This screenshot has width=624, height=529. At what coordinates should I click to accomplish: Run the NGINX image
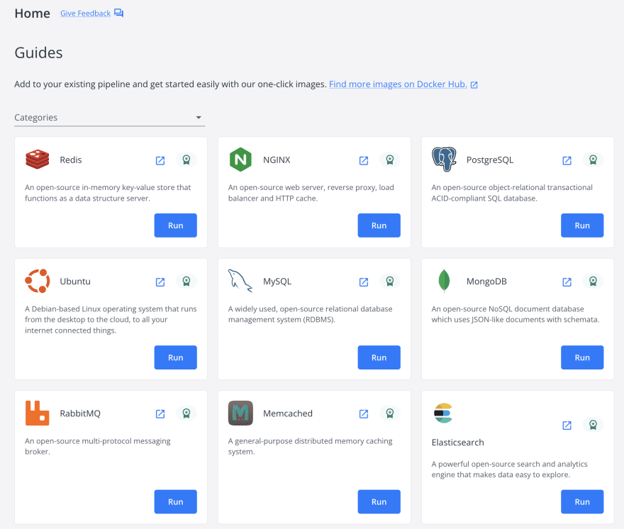pyautogui.click(x=379, y=225)
